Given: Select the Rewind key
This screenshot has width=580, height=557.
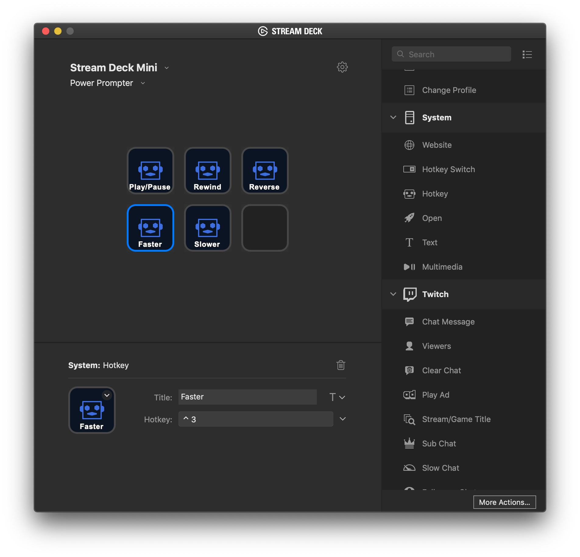Looking at the screenshot, I should [207, 171].
